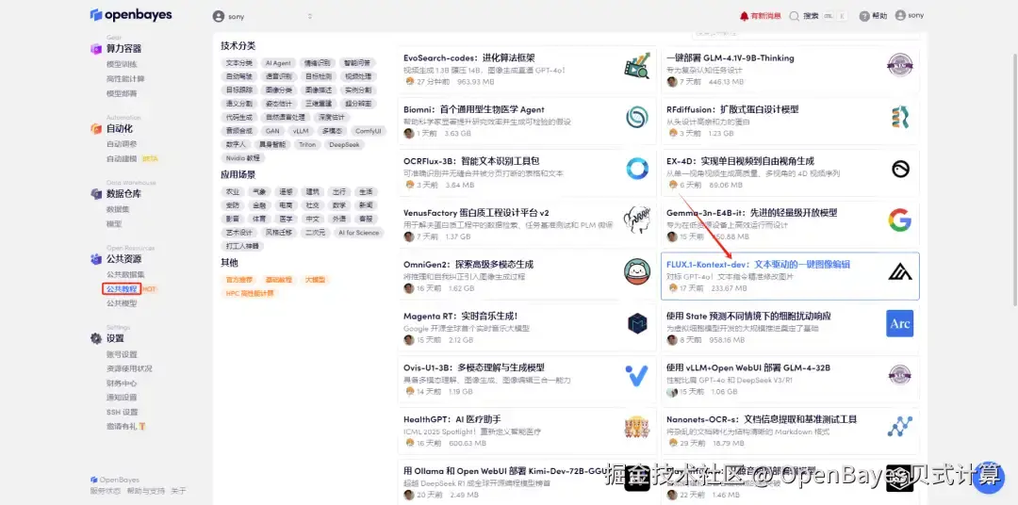Click the EvoSearch-codes tutorial icon
The width and height of the screenshot is (1018, 505).
click(x=637, y=66)
